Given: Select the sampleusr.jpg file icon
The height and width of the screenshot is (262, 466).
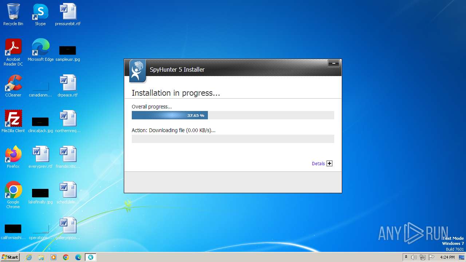Looking at the screenshot, I should [x=68, y=50].
